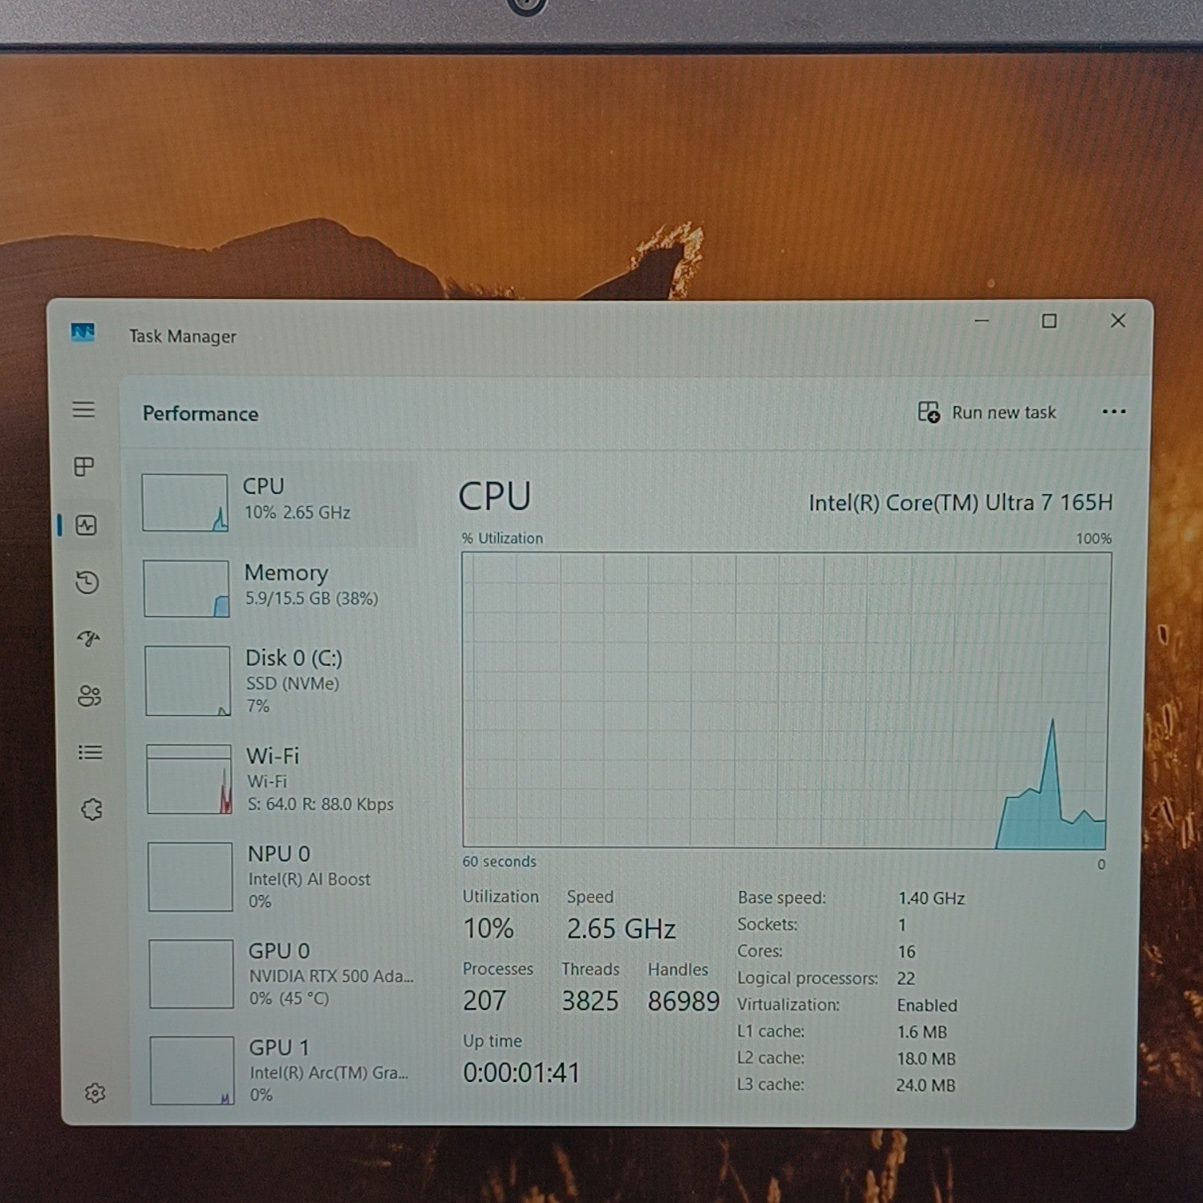Open the three-dot more options menu
Image resolution: width=1203 pixels, height=1203 pixels.
tap(1114, 411)
